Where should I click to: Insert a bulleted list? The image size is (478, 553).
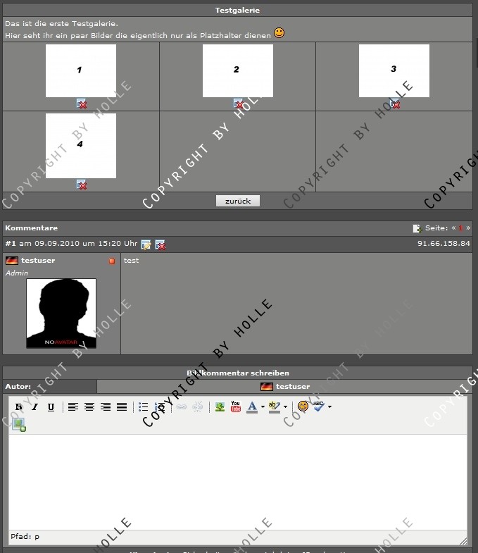click(x=144, y=406)
